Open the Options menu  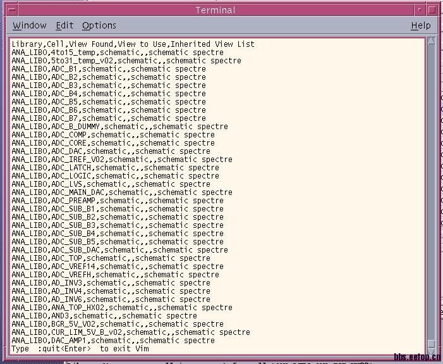99,26
